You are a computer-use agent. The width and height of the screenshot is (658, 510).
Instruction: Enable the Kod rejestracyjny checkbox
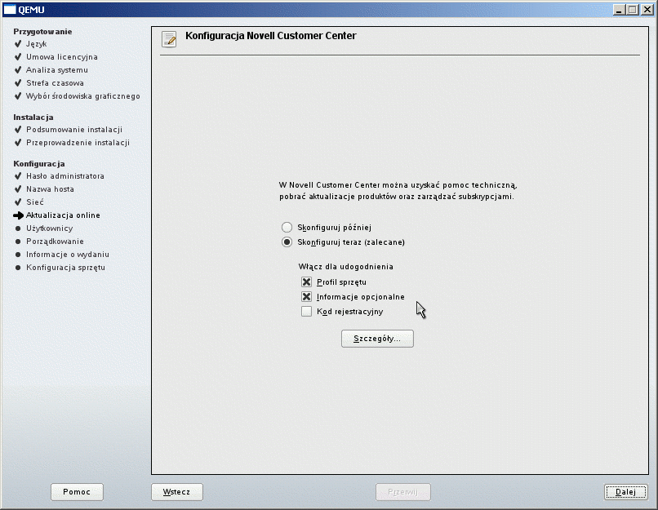click(306, 311)
